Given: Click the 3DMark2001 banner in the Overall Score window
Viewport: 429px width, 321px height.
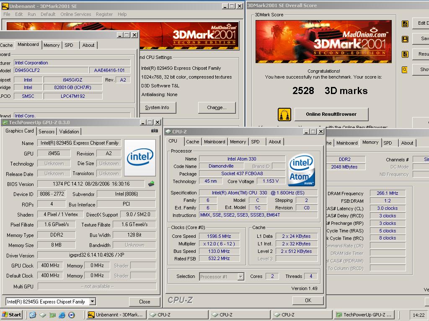Looking at the screenshot, I should [323, 42].
